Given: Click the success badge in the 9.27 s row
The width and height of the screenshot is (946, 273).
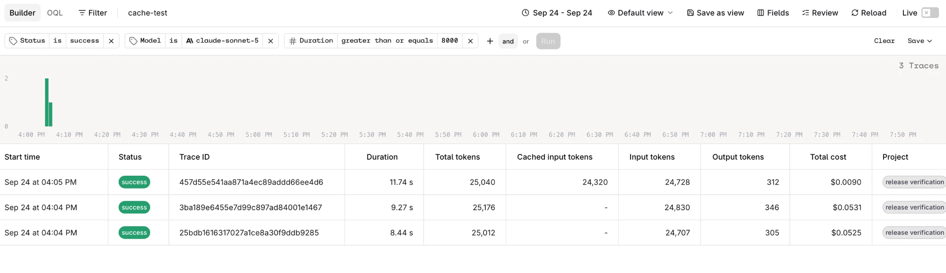Looking at the screenshot, I should point(134,207).
